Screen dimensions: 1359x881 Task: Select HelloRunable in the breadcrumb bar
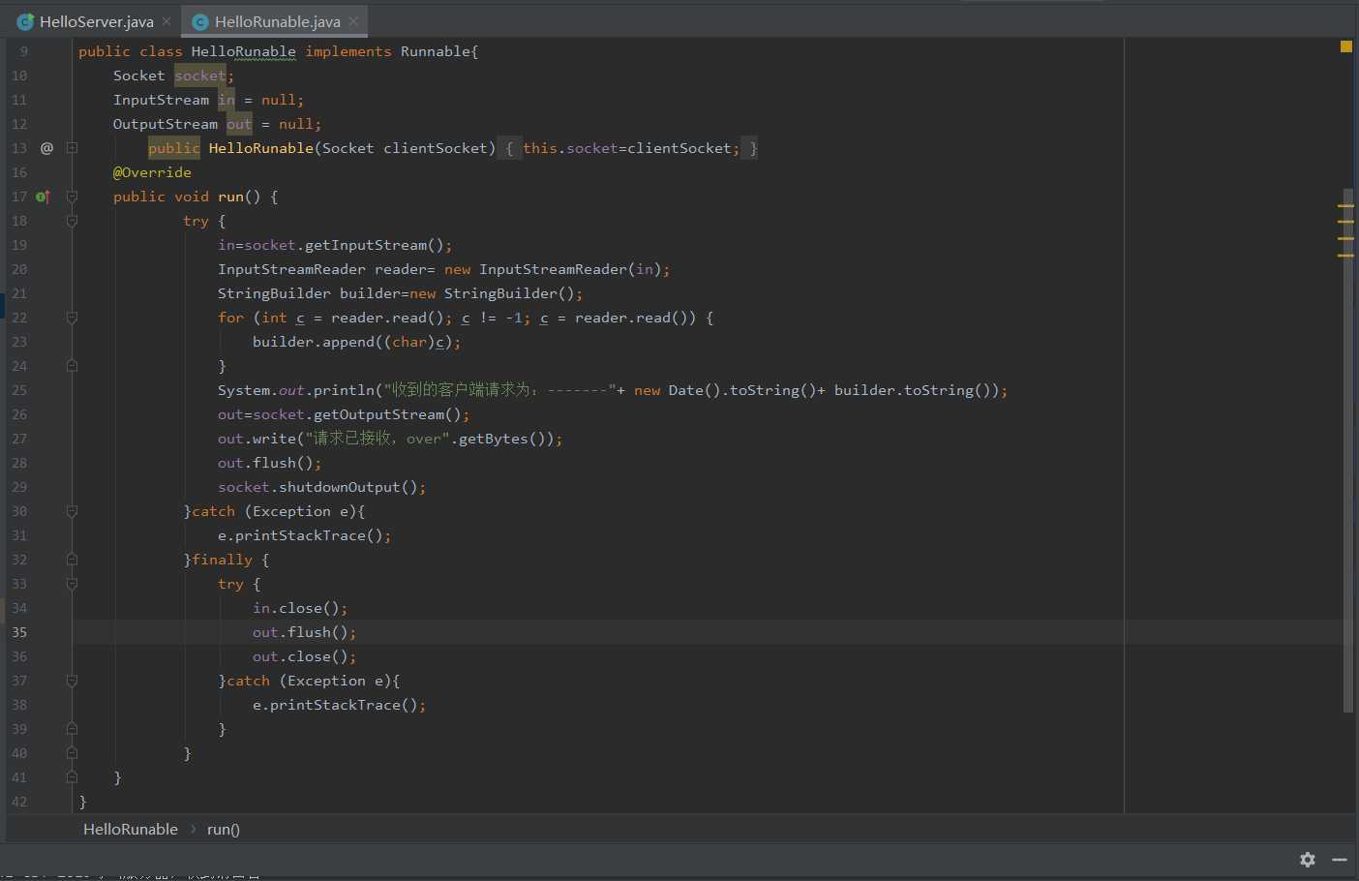point(131,829)
